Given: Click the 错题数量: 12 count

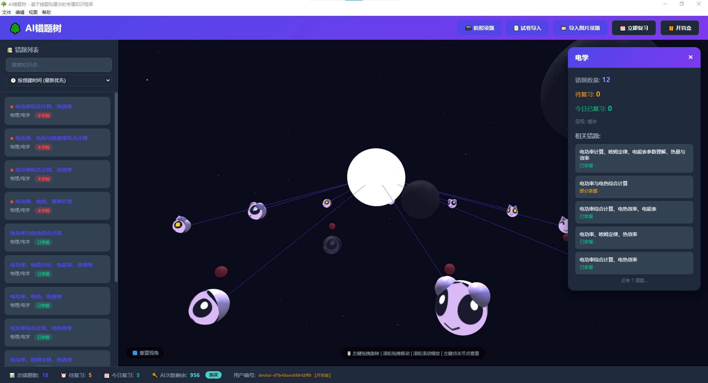Looking at the screenshot, I should [593, 80].
